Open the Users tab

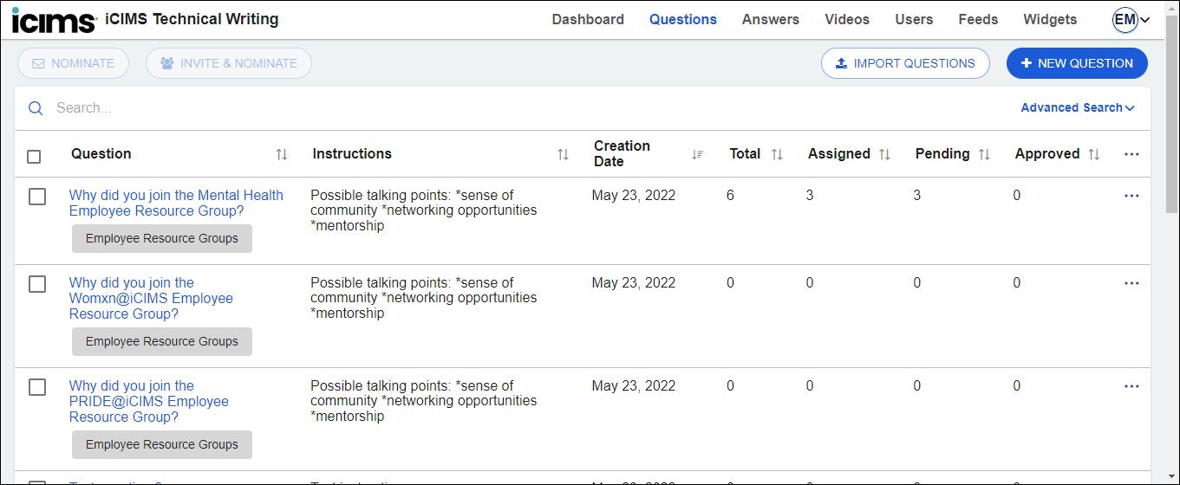914,19
